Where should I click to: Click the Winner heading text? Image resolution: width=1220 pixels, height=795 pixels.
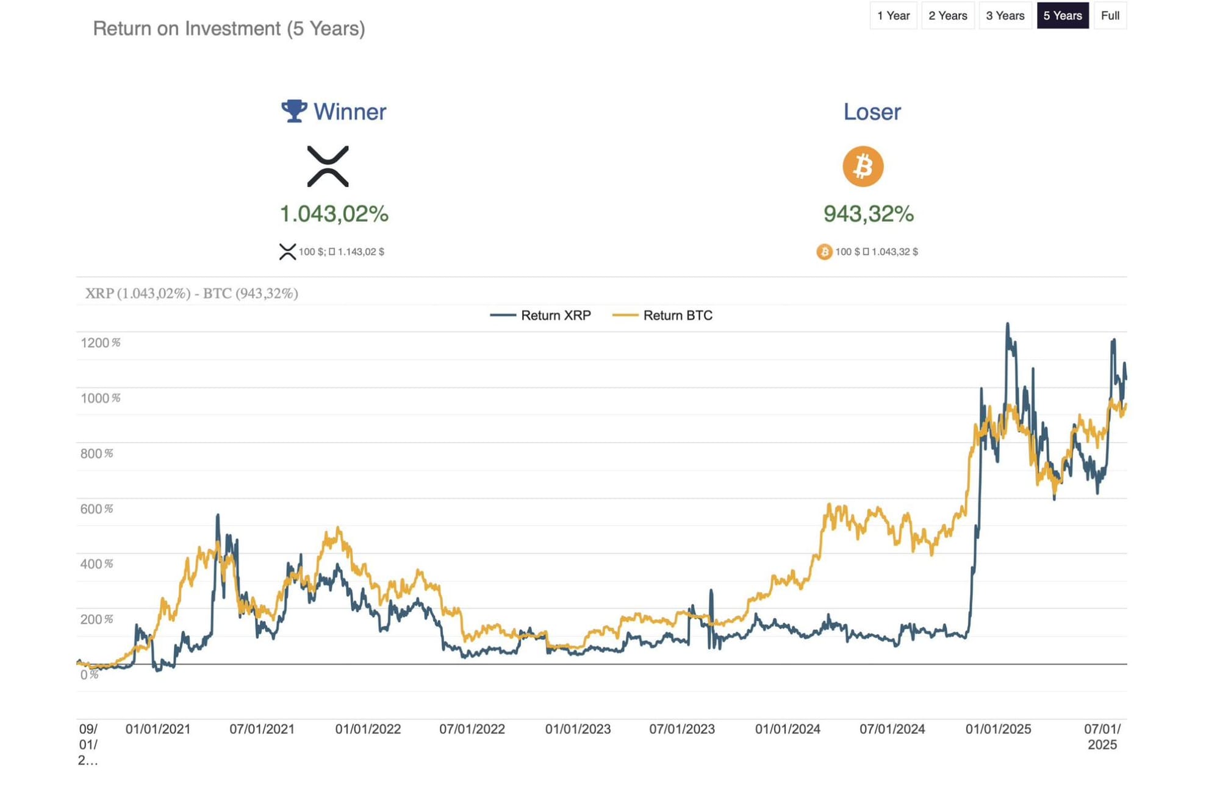tap(350, 112)
